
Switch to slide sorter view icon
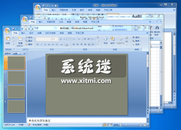tap(108, 125)
